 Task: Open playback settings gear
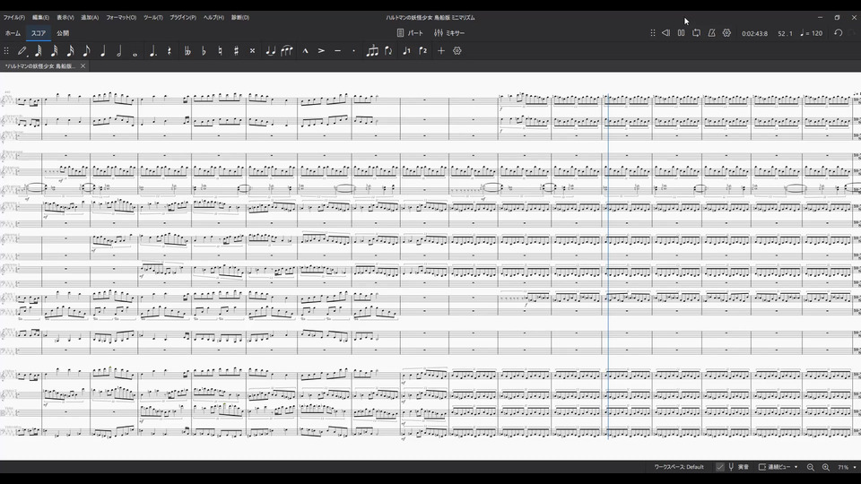pos(726,33)
